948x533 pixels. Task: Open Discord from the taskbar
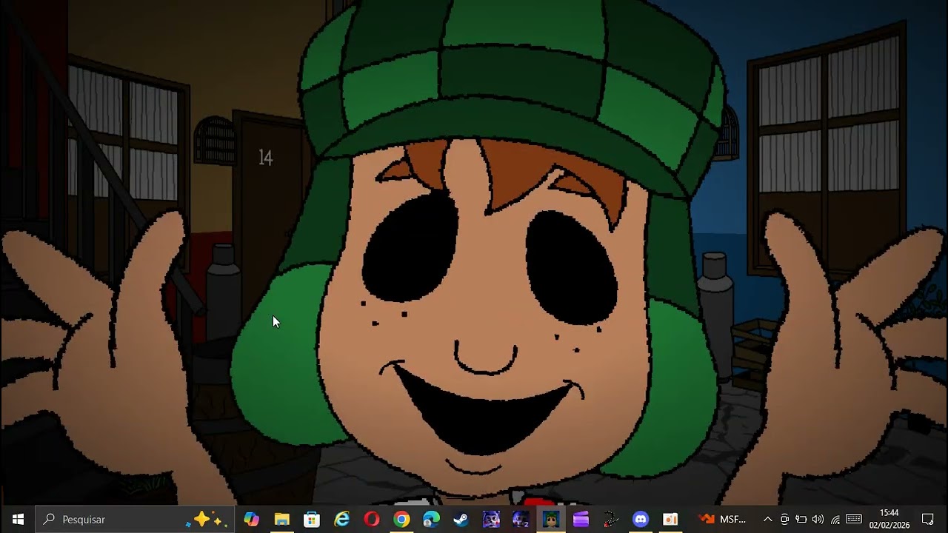(641, 520)
